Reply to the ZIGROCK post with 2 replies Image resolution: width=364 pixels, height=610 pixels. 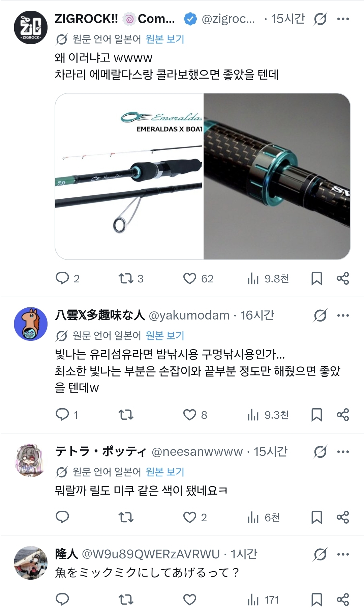tap(62, 279)
